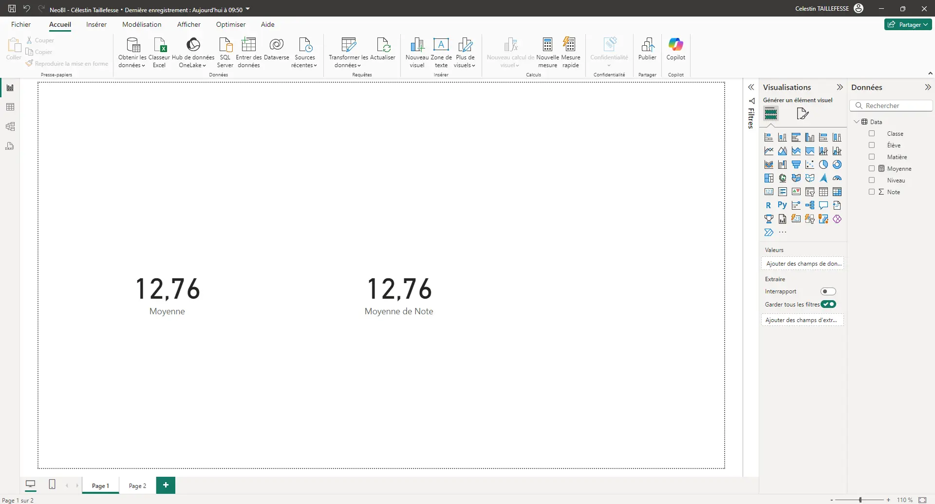
Task: Switch to the Insérer ribbon tab
Action: 96,24
